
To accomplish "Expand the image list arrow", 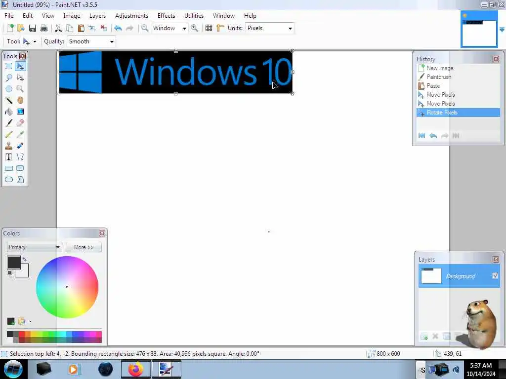I will point(502,29).
